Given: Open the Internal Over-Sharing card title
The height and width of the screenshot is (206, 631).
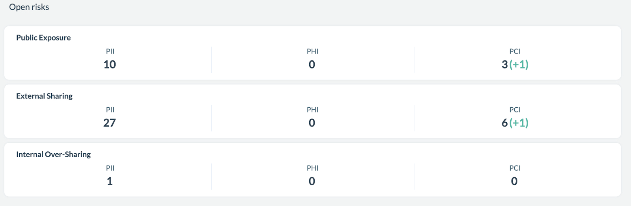Looking at the screenshot, I should coord(53,154).
